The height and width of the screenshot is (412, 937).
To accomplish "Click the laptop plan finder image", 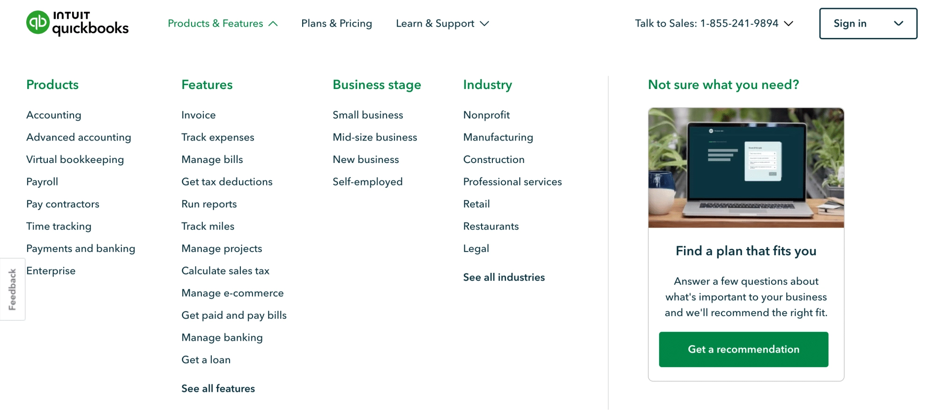I will point(746,168).
